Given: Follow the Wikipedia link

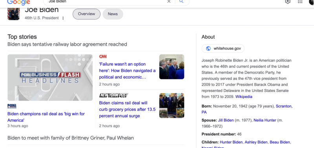Looking at the screenshot, I should point(244,97).
